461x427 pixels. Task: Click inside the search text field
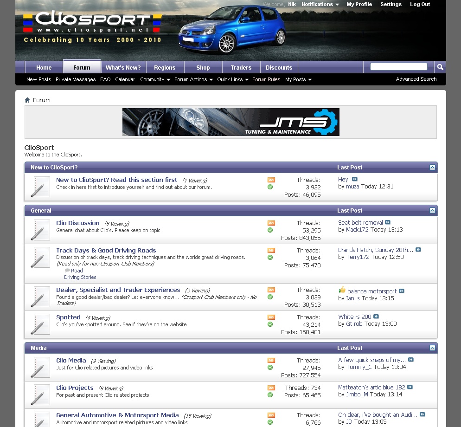pyautogui.click(x=398, y=67)
